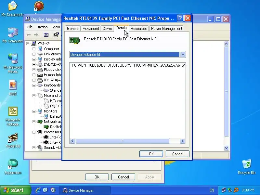260x195 pixels.
Task: Collapse the VM2-XP root node
Action: coord(28,44)
